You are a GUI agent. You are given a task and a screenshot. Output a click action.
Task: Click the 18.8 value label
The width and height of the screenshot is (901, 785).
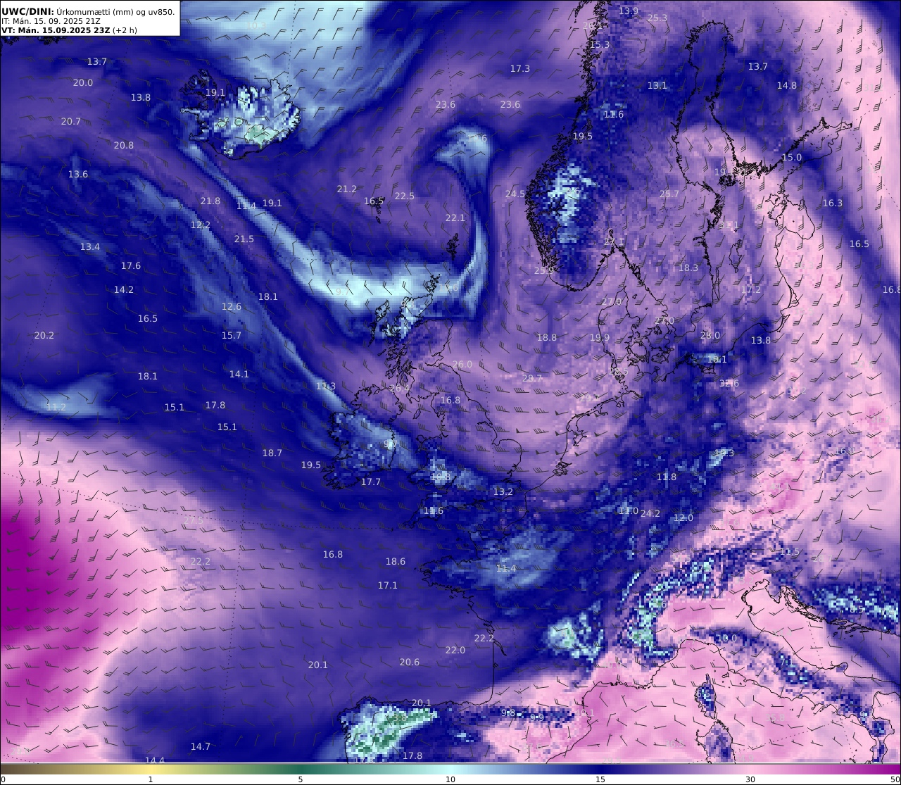(x=547, y=338)
